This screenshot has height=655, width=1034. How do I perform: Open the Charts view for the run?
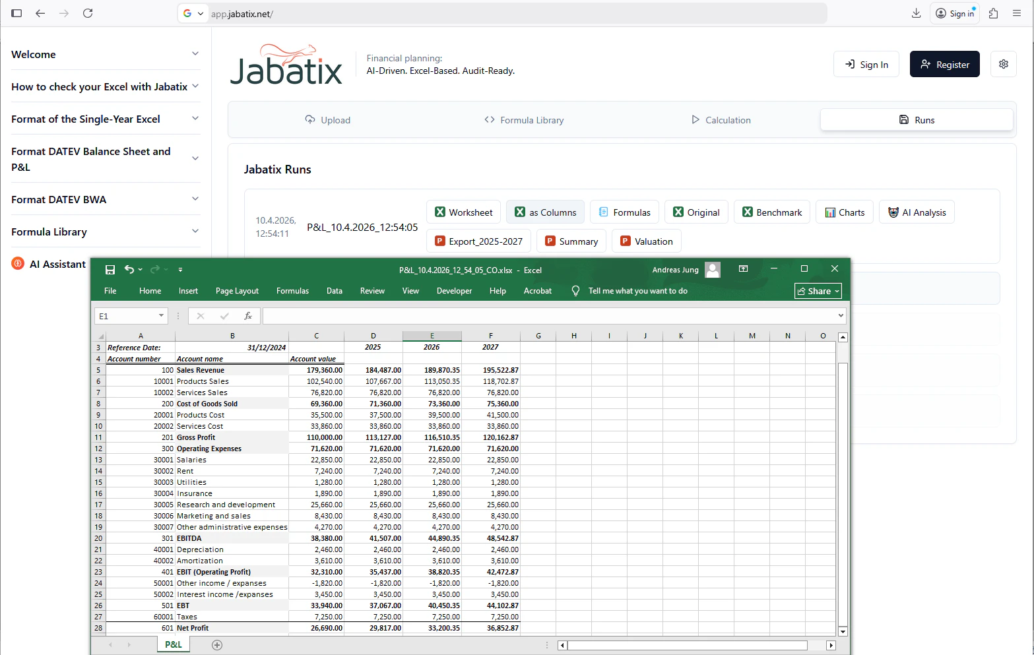tap(844, 212)
